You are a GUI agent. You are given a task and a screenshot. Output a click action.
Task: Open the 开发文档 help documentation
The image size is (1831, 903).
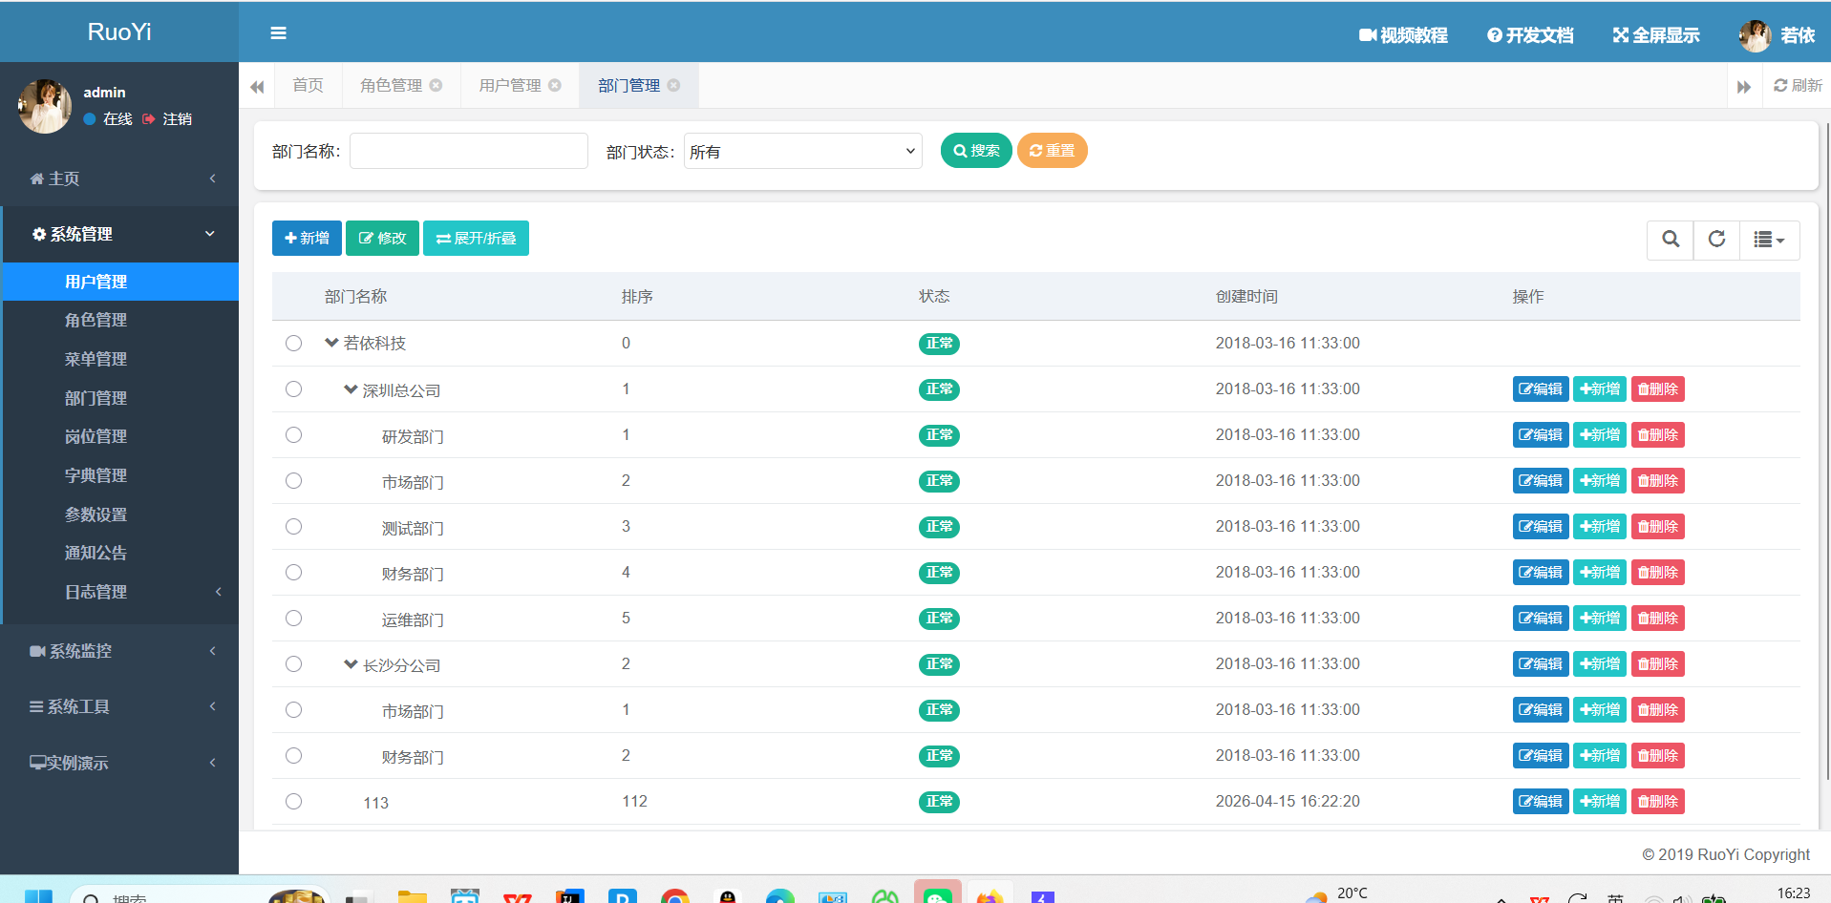(1530, 35)
